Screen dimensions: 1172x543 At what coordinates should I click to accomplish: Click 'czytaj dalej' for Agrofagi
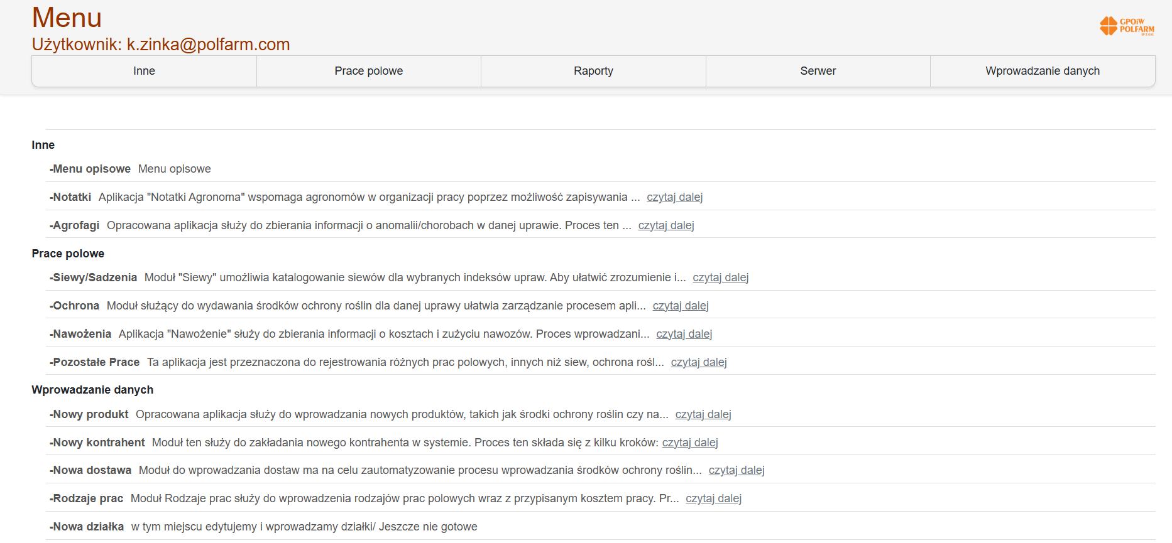click(x=665, y=225)
